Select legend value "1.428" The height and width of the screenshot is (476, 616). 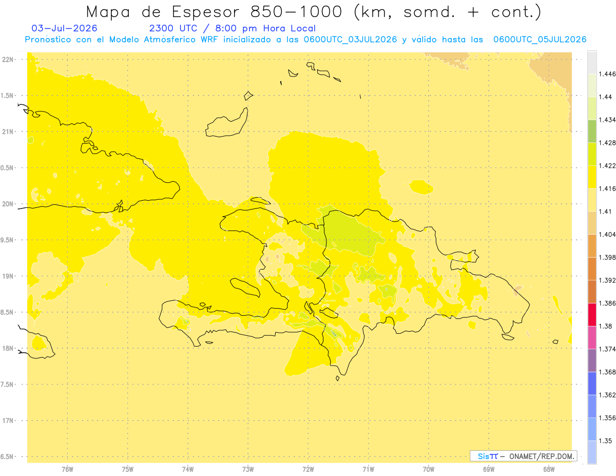[608, 143]
